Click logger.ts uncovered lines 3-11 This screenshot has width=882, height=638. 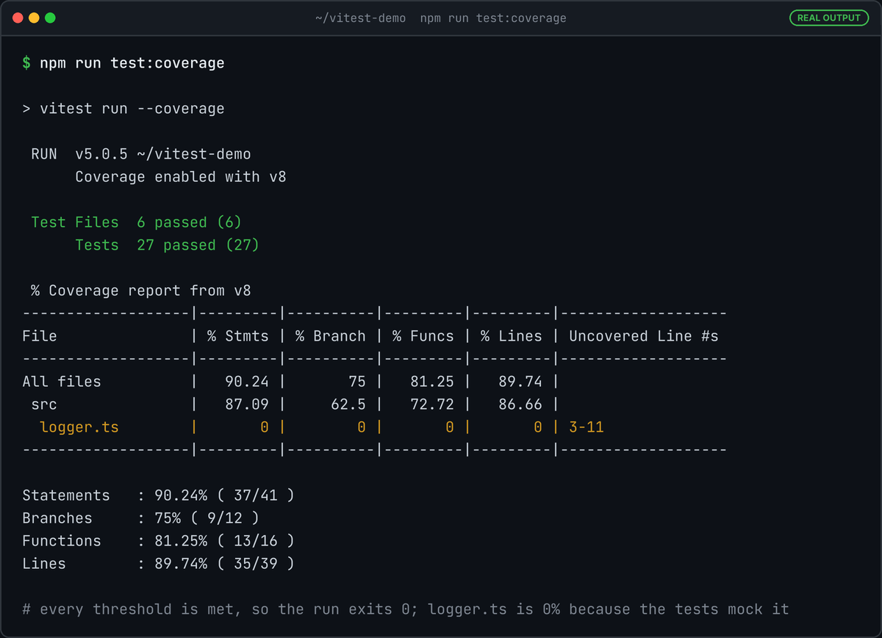pos(587,427)
